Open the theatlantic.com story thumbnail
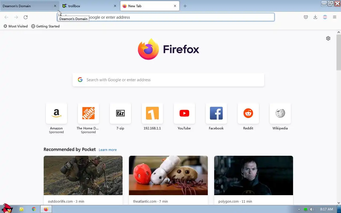Image resolution: width=341 pixels, height=213 pixels. pos(168,175)
